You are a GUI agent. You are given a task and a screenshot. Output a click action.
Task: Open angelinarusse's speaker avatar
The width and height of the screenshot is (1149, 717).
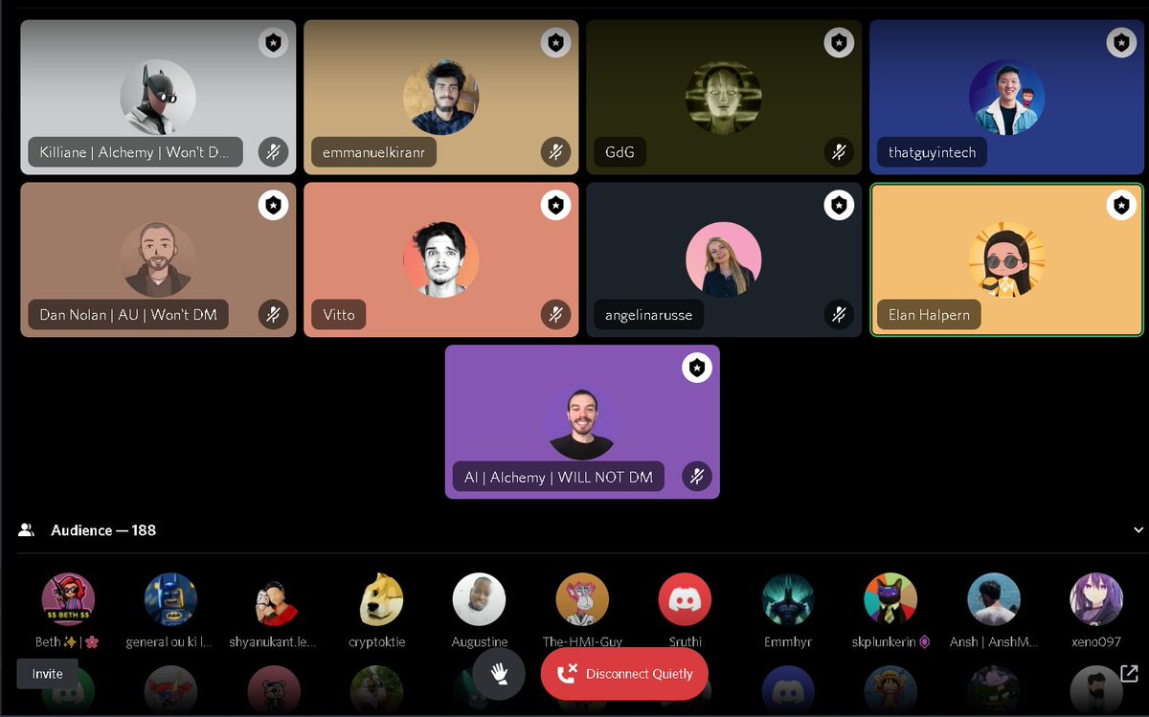coord(724,259)
